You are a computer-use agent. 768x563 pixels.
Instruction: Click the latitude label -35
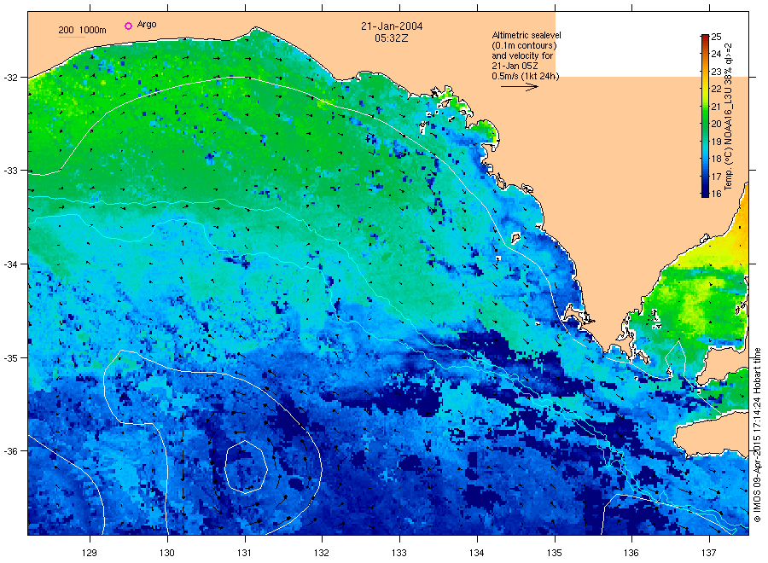coord(9,358)
